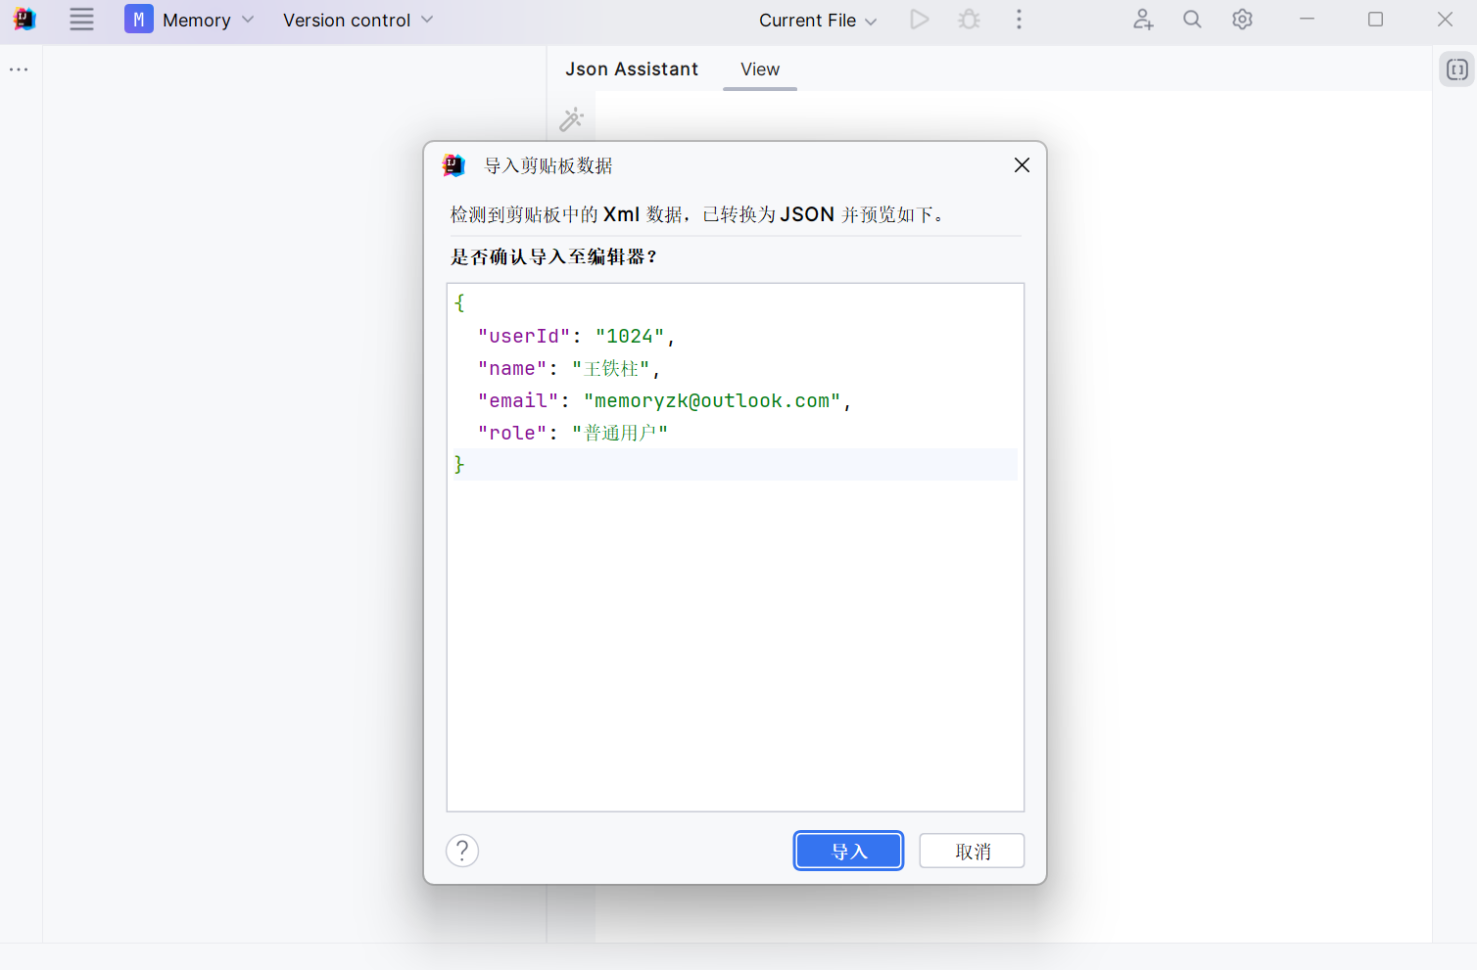Open the More Actions kebab menu

click(1019, 19)
